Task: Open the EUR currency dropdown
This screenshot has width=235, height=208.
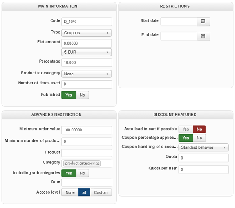Action: [x=87, y=52]
